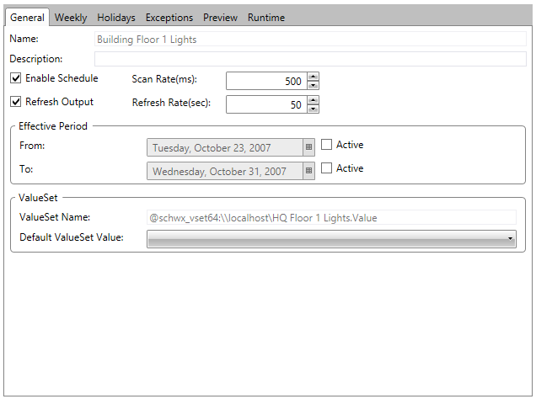This screenshot has width=536, height=399.
Task: Open the To date calendar picker icon
Action: click(x=308, y=171)
